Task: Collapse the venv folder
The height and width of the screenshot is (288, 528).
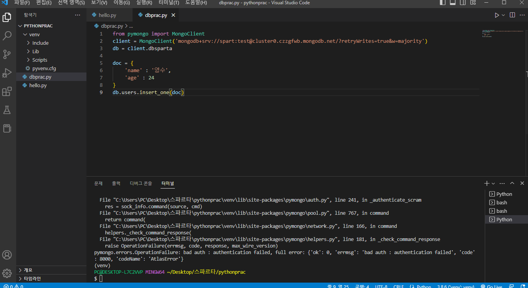Action: coord(51,34)
